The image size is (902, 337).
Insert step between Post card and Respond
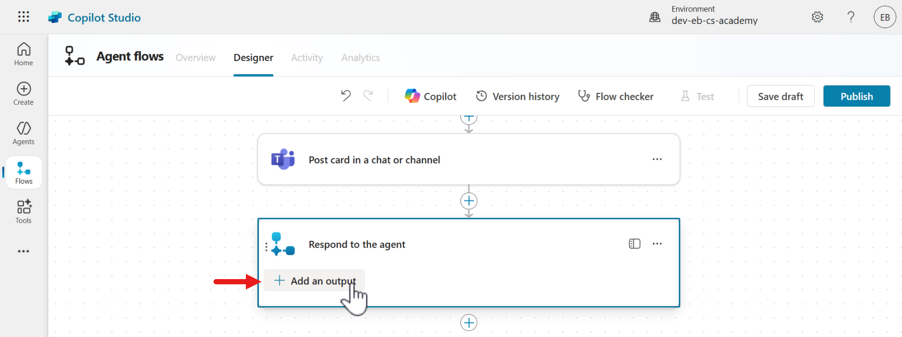coord(469,201)
